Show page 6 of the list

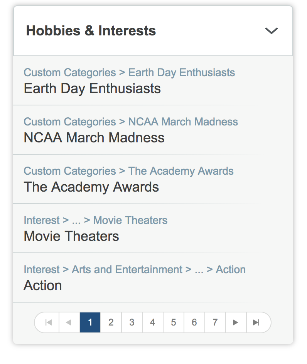(x=194, y=322)
